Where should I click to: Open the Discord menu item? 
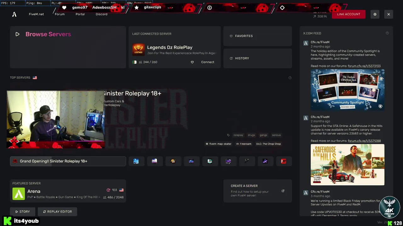102,14
